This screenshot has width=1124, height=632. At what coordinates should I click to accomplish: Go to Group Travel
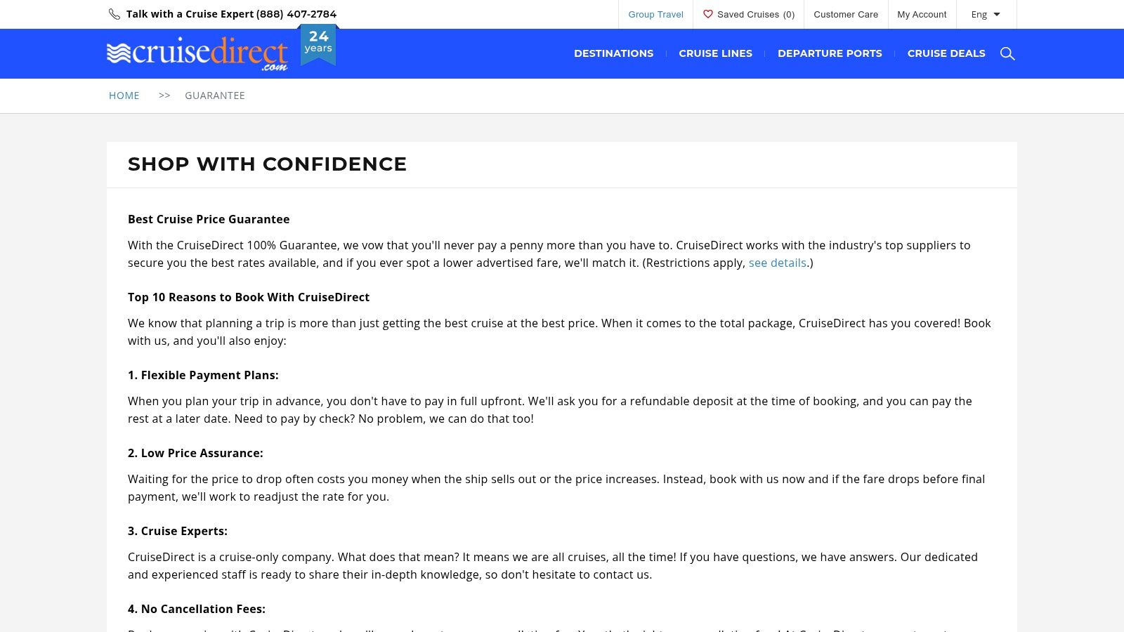click(x=655, y=14)
